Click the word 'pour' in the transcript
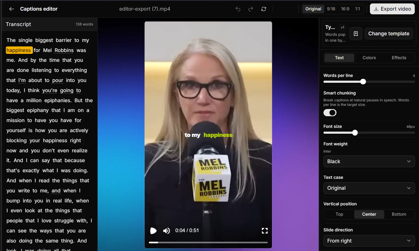The width and height of the screenshot is (419, 251). pos(58,80)
